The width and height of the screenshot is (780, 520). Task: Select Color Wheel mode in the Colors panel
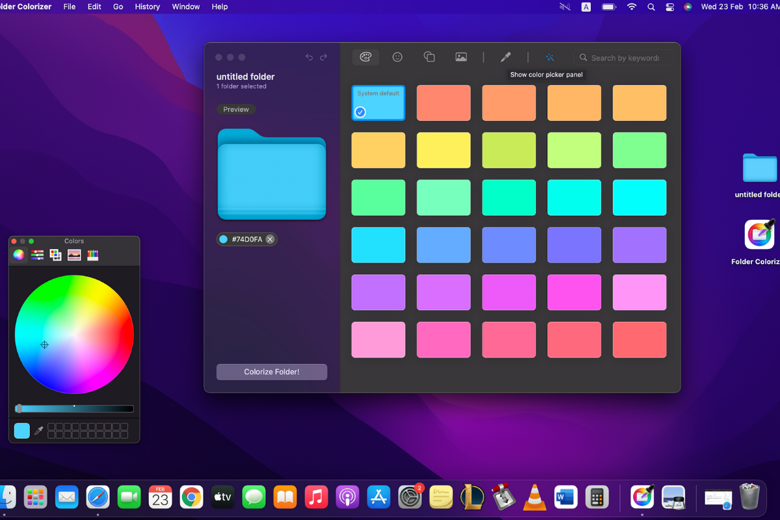(x=19, y=255)
